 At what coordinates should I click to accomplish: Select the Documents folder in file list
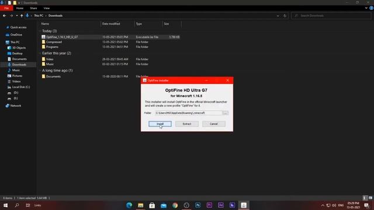point(53,76)
